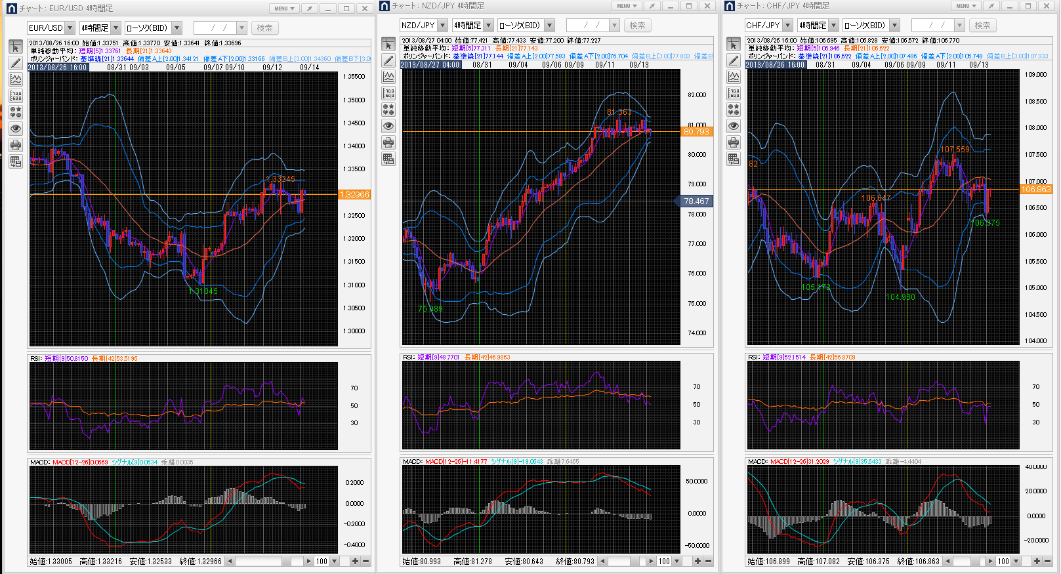The height and width of the screenshot is (574, 1061).
Task: Select the pencil drawing tool in NZD/JPY chart
Action: pyautogui.click(x=388, y=60)
